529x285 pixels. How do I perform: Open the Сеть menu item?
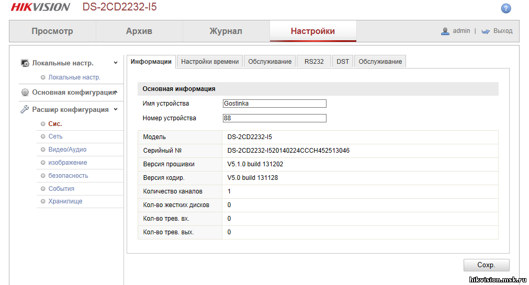point(55,136)
